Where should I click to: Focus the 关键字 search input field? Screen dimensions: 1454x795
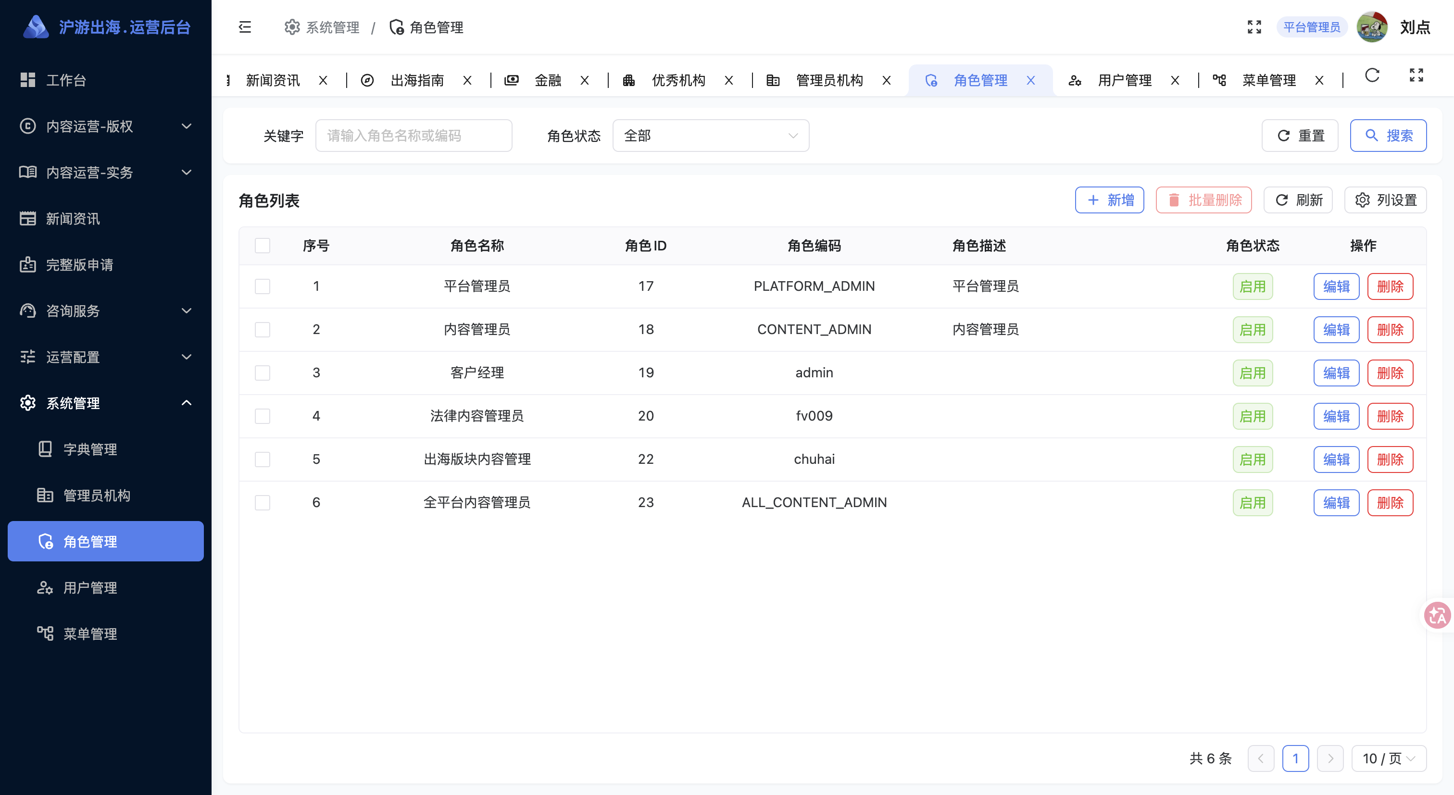coord(414,136)
